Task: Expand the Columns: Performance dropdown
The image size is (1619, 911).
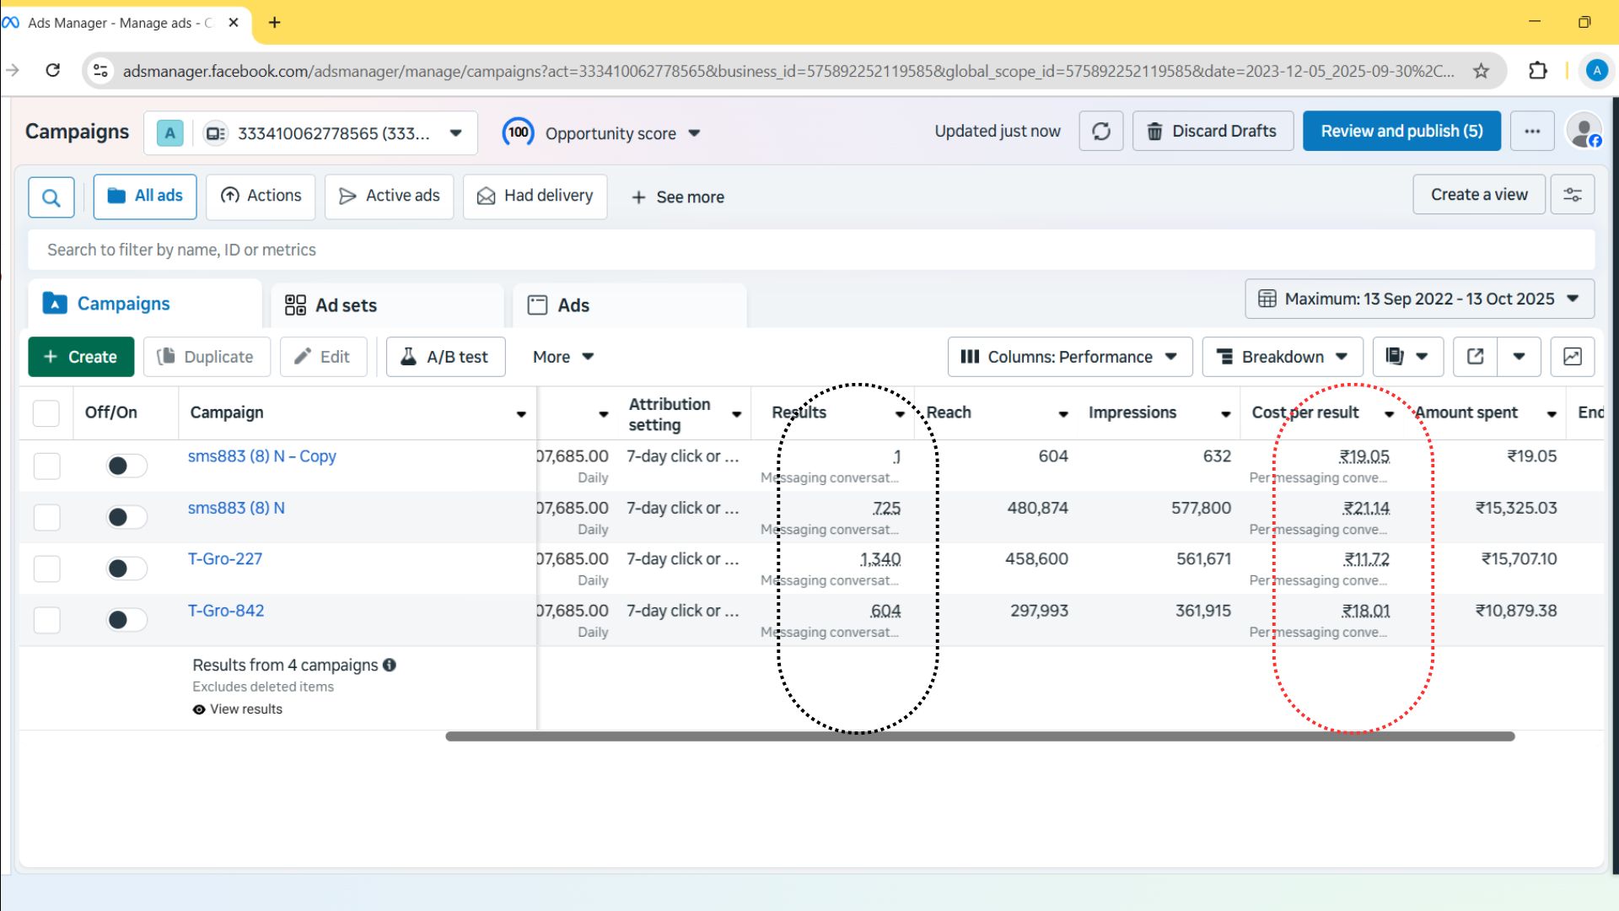Action: (1069, 357)
